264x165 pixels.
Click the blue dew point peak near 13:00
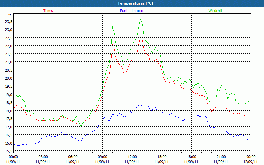(141, 103)
